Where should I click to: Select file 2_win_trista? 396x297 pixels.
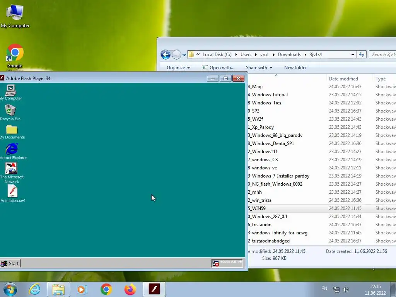coord(259,200)
